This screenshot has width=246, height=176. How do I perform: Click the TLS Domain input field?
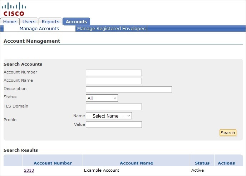pos(114,107)
